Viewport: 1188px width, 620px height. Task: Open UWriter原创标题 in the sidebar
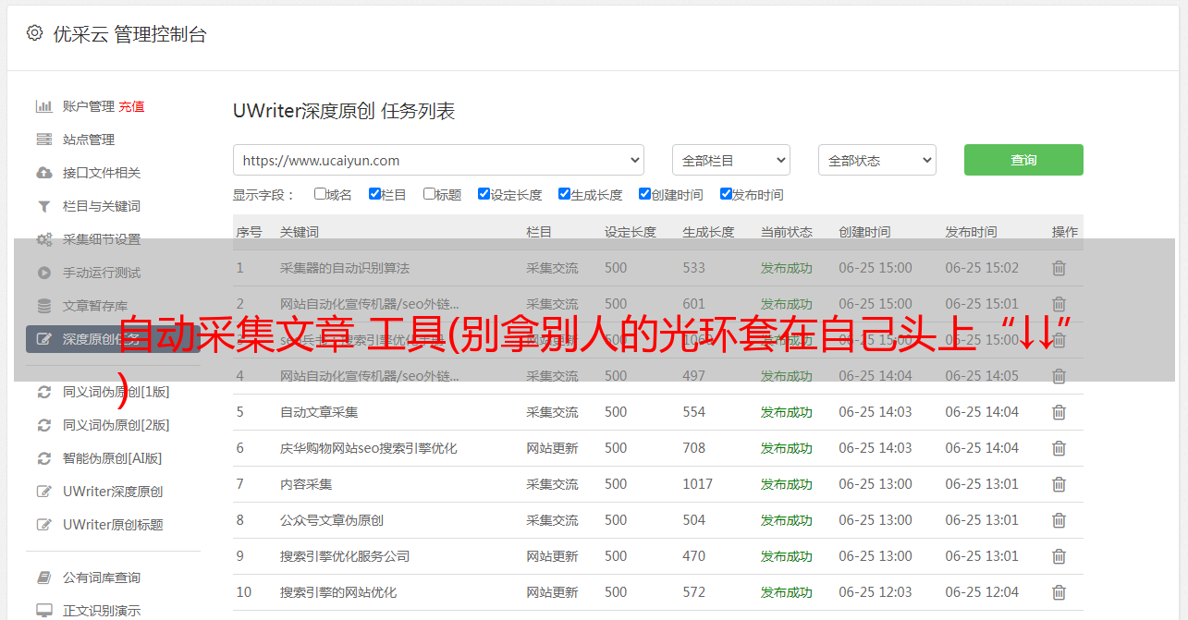(113, 525)
